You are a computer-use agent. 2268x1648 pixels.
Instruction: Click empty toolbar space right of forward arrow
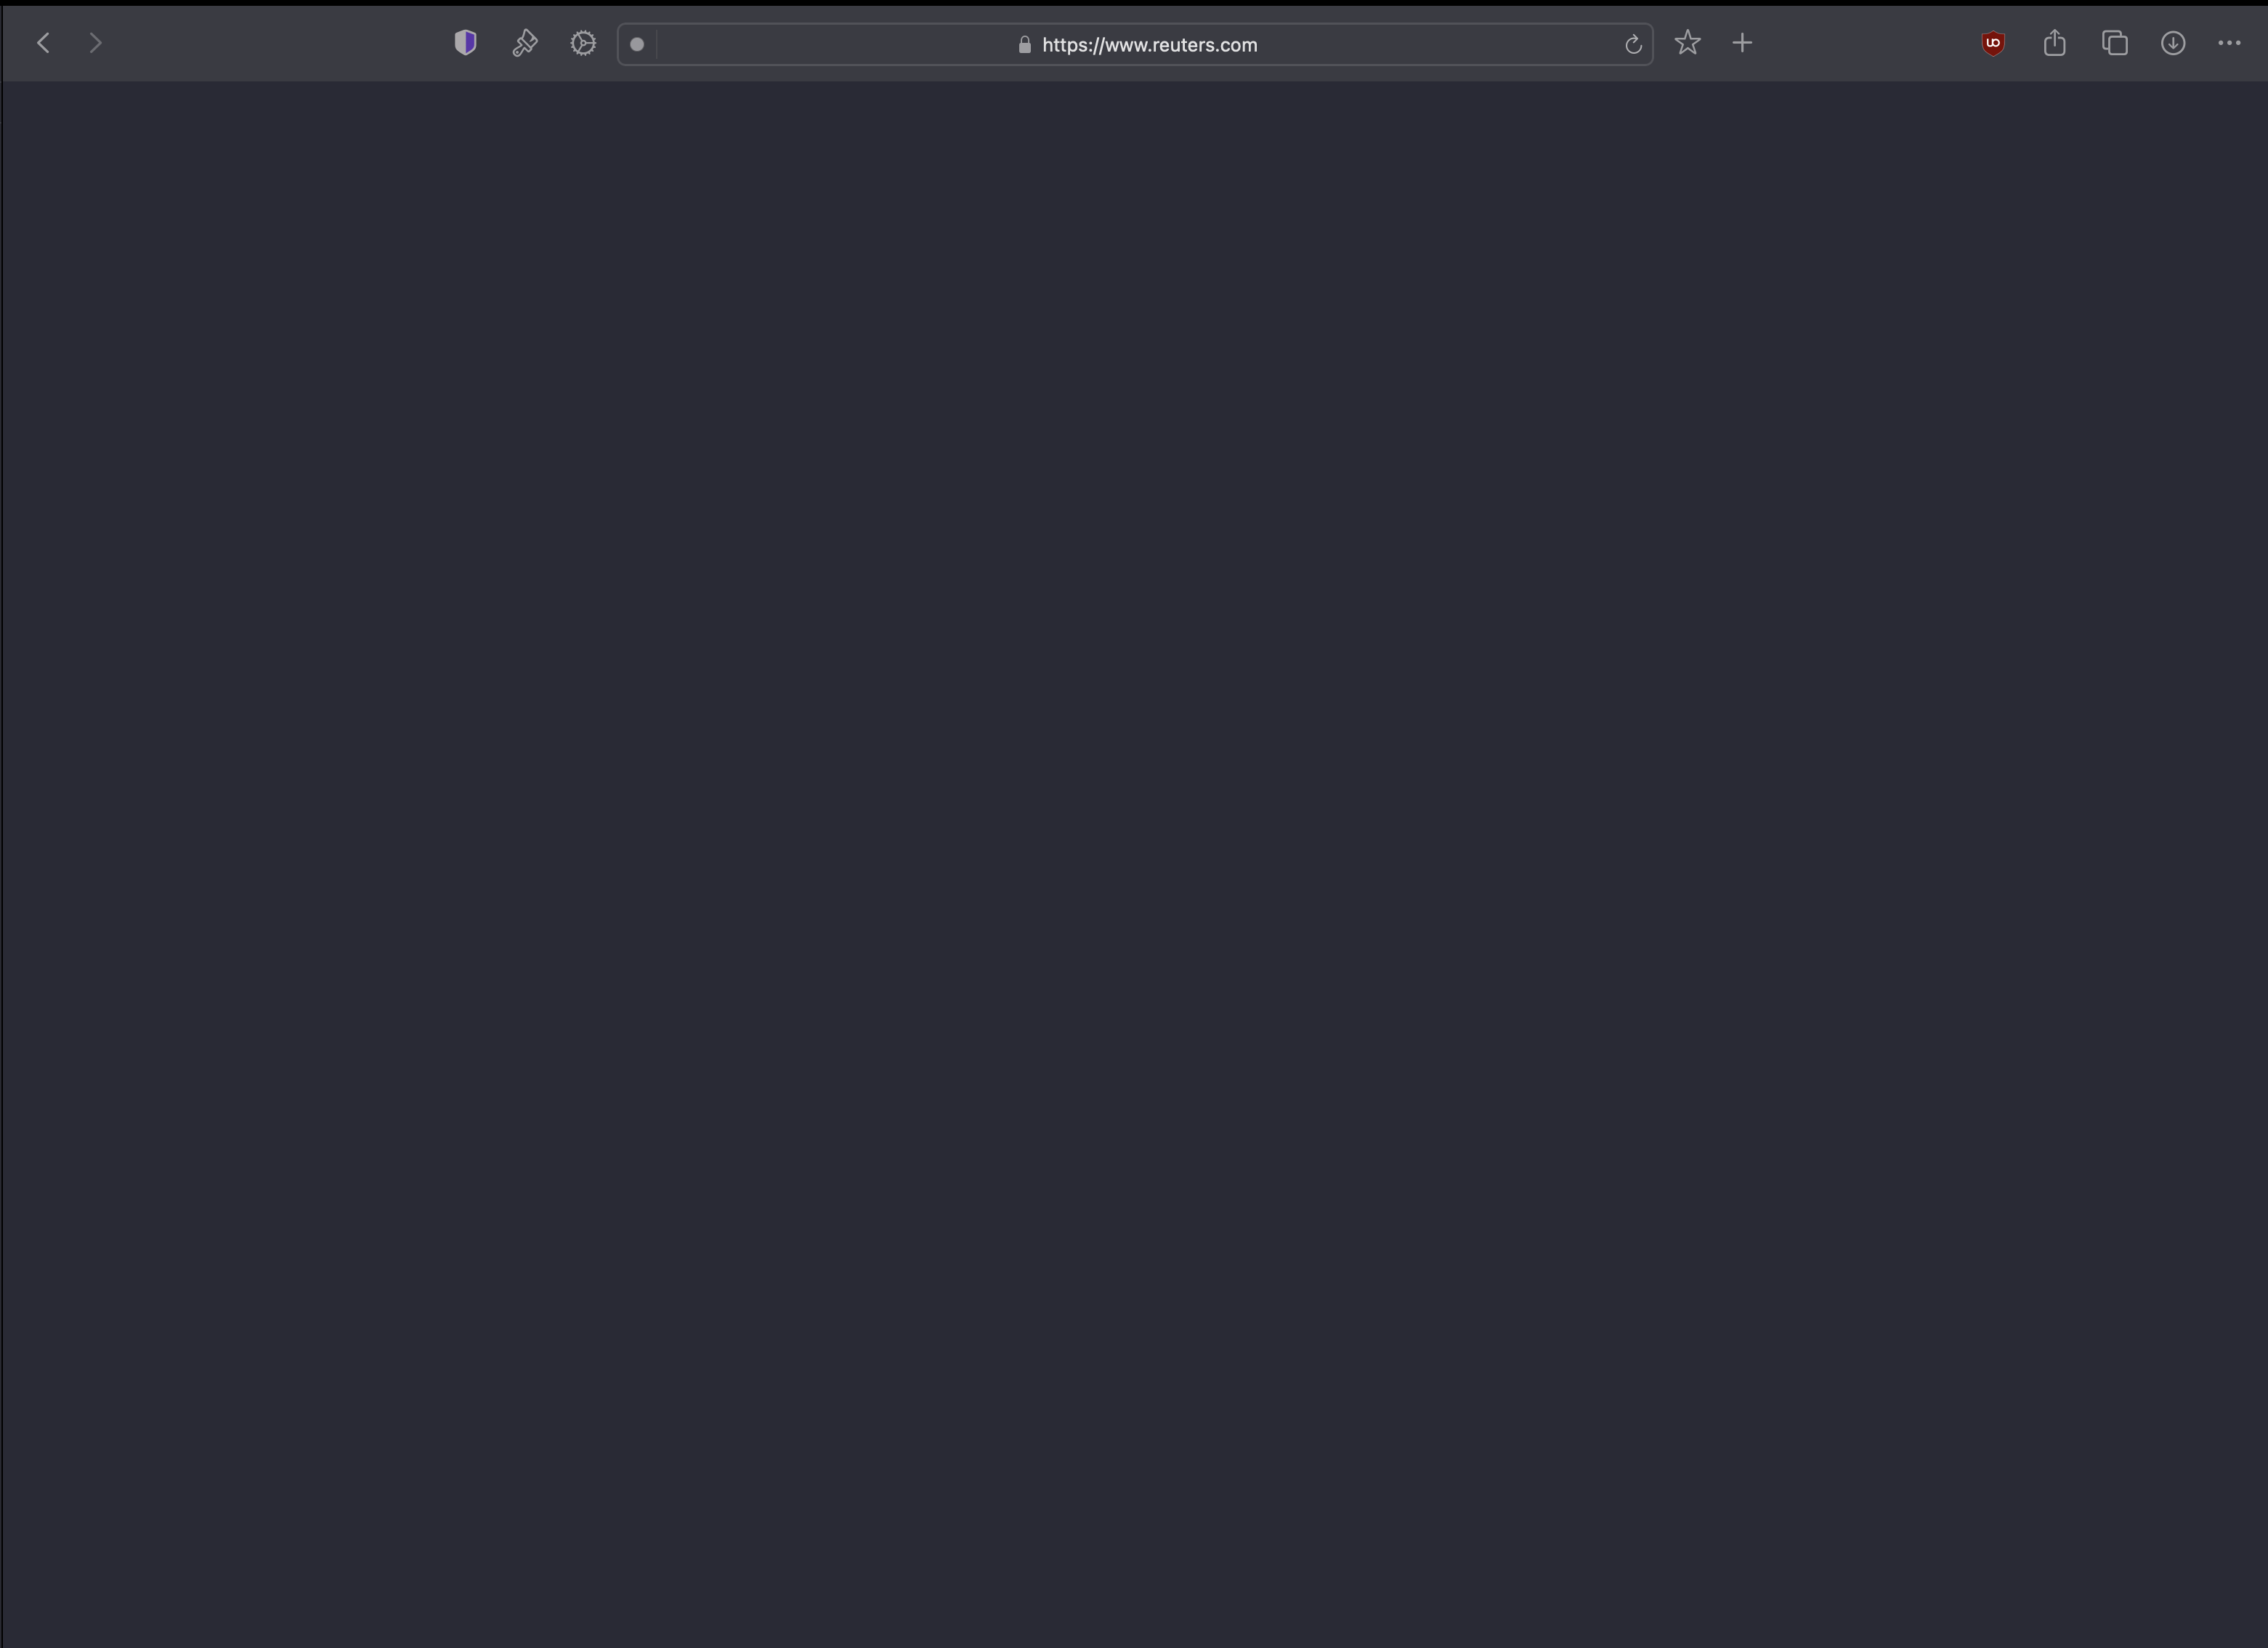pyautogui.click(x=270, y=43)
